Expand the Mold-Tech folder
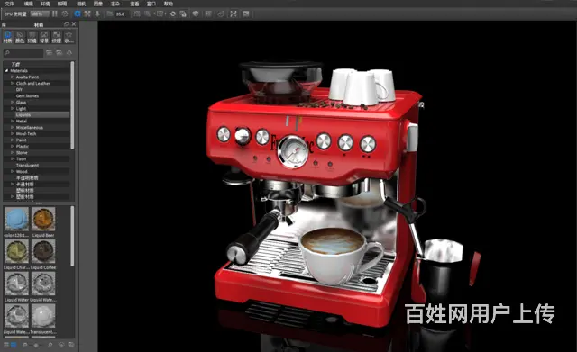Screen dimensions: 577x352 (x=12, y=134)
